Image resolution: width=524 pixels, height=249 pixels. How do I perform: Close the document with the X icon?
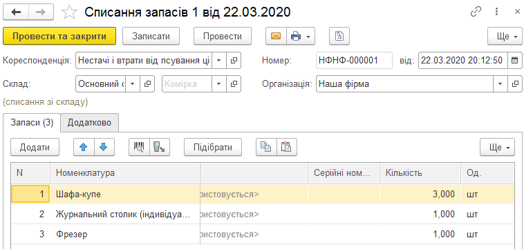click(x=516, y=12)
